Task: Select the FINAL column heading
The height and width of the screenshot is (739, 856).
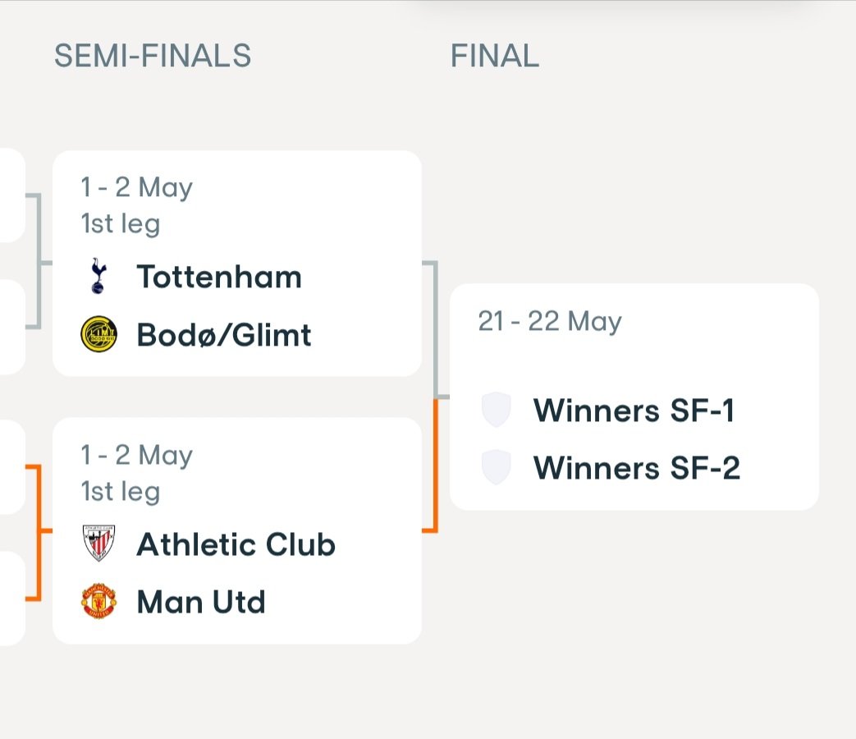Action: click(x=495, y=56)
